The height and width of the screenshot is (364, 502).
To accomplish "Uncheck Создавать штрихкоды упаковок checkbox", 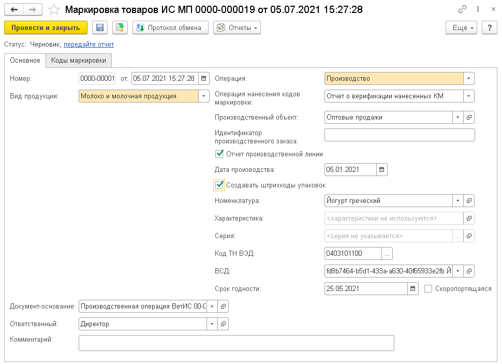I will click(x=219, y=185).
